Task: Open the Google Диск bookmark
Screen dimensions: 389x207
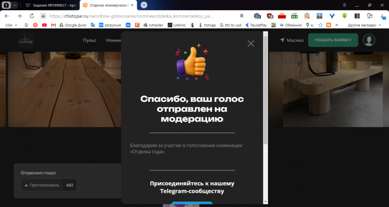Action: tap(73, 25)
